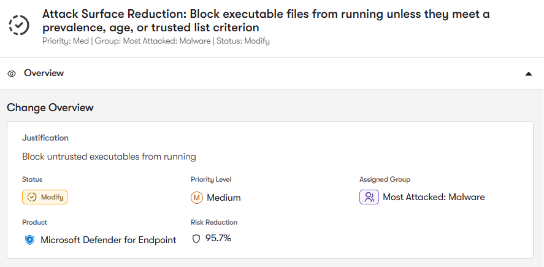Image resolution: width=544 pixels, height=267 pixels.
Task: Click the Justification field label
Action: [x=45, y=138]
